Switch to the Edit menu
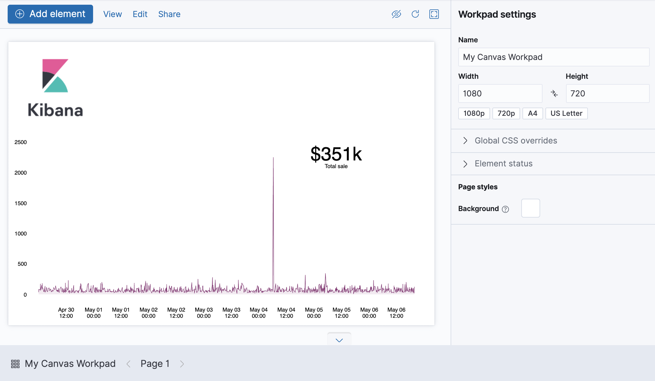Image resolution: width=655 pixels, height=381 pixels. (x=140, y=14)
